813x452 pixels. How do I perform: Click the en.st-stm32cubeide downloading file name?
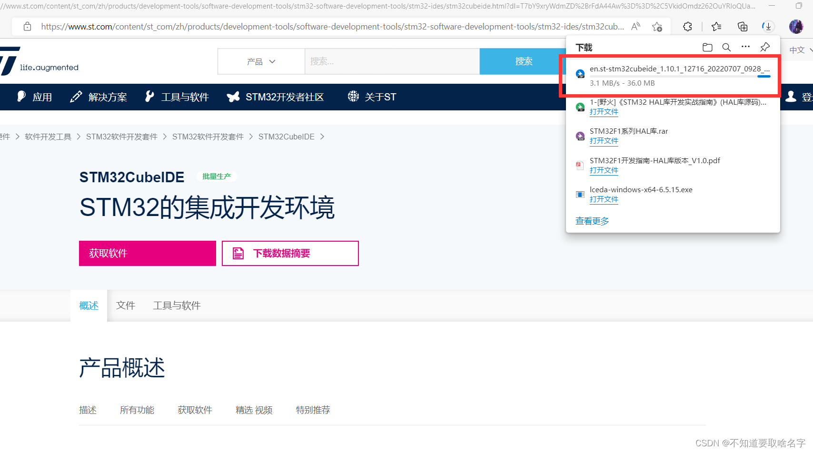click(x=680, y=69)
